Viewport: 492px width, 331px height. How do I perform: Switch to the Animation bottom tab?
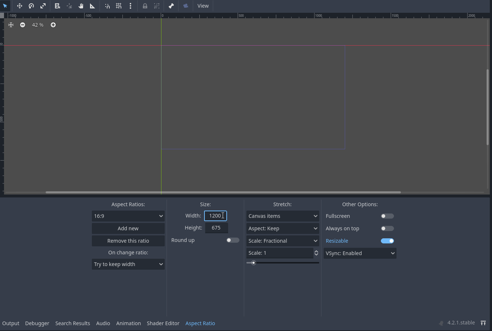(129, 323)
